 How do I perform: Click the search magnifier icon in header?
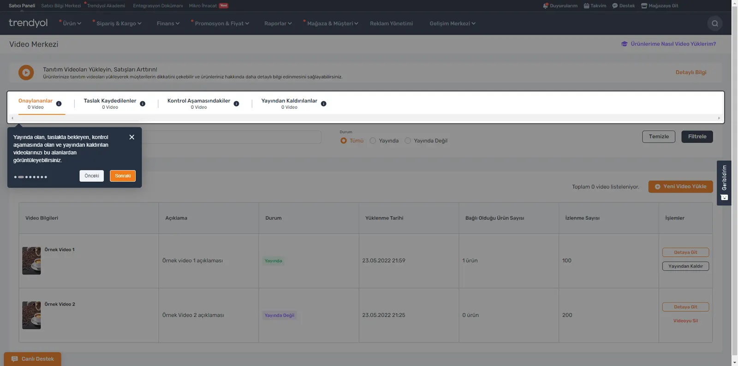[x=714, y=24]
